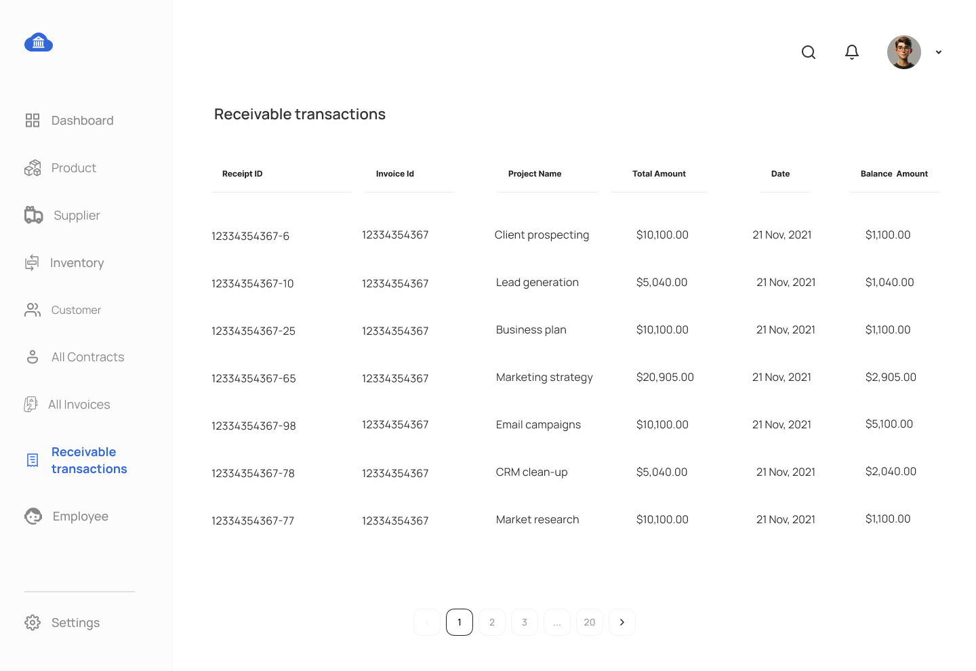Click the Employee face icon
The height and width of the screenshot is (671, 976).
[x=33, y=516]
